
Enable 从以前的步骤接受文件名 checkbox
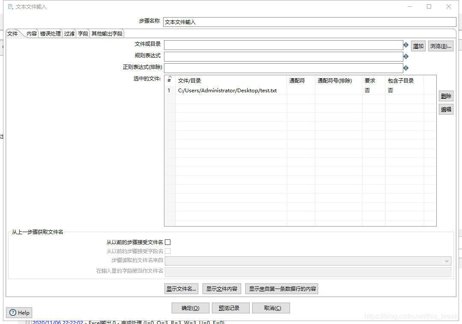coord(167,242)
